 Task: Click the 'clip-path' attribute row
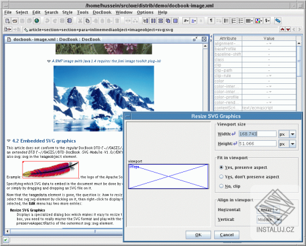coord(255,70)
